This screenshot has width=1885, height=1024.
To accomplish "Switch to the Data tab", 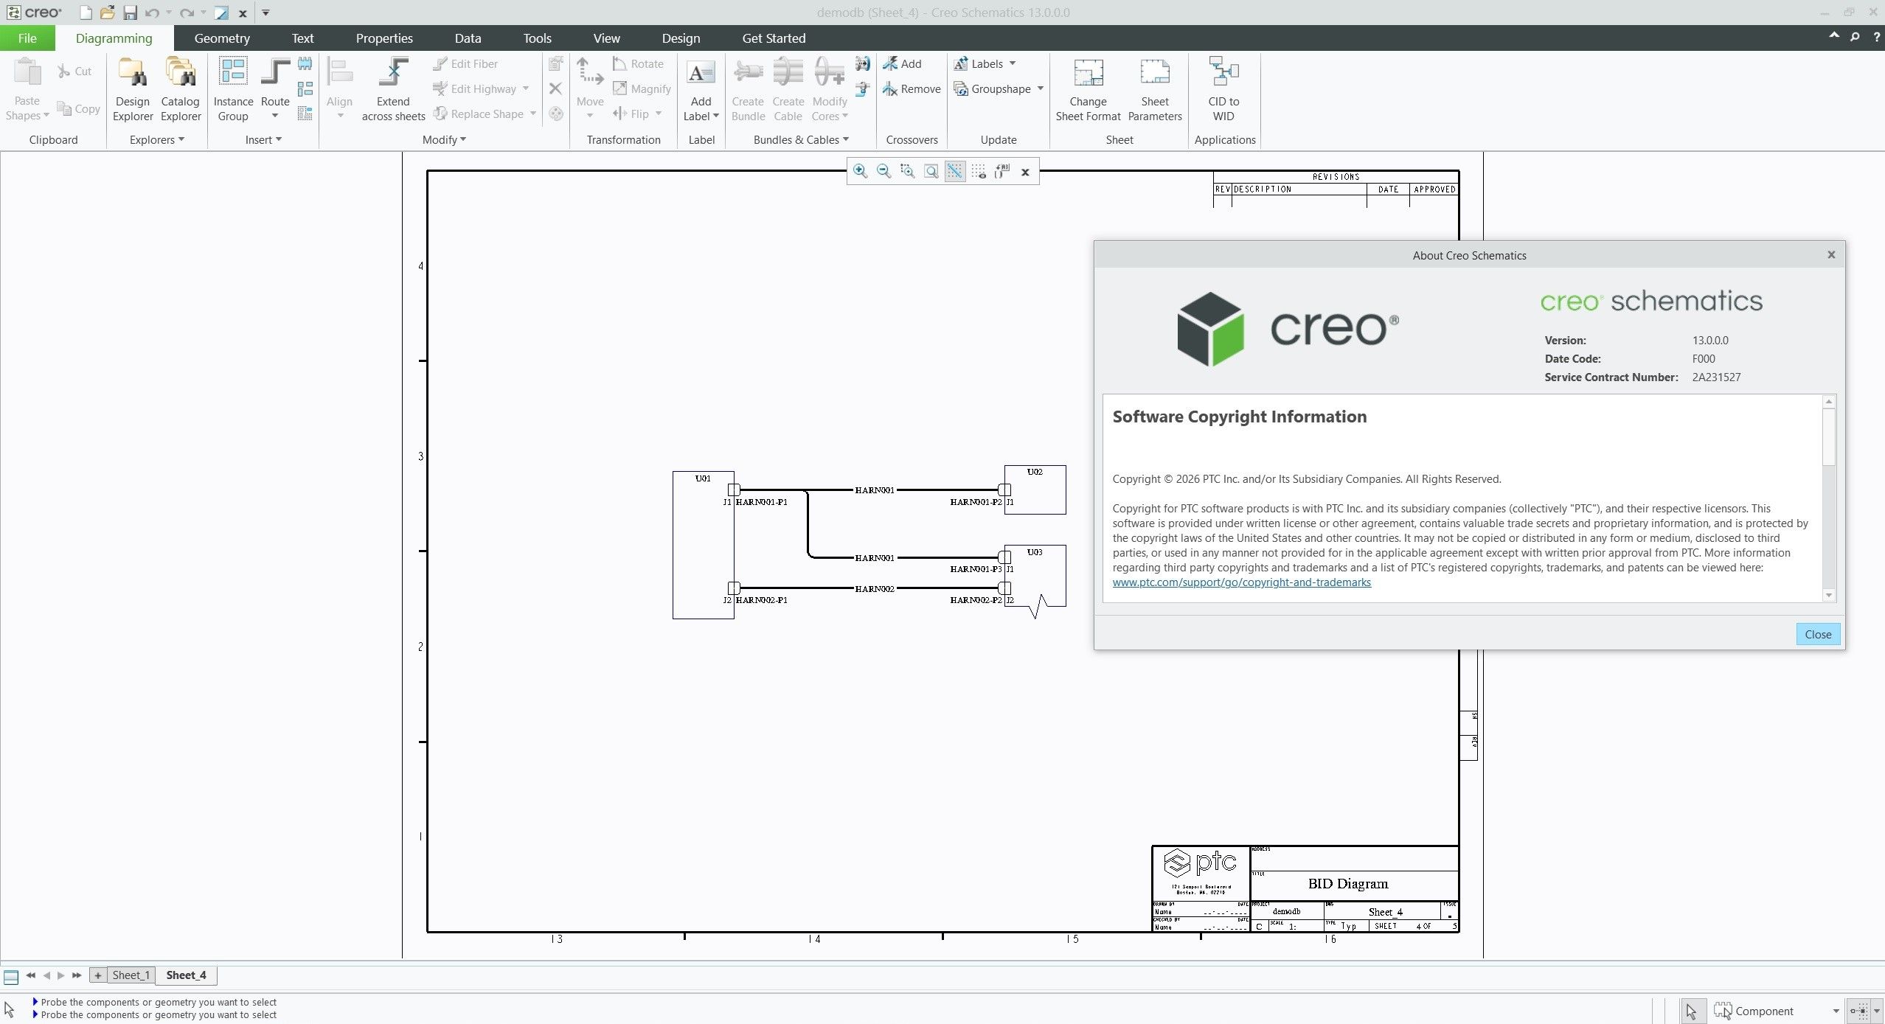I will [468, 38].
